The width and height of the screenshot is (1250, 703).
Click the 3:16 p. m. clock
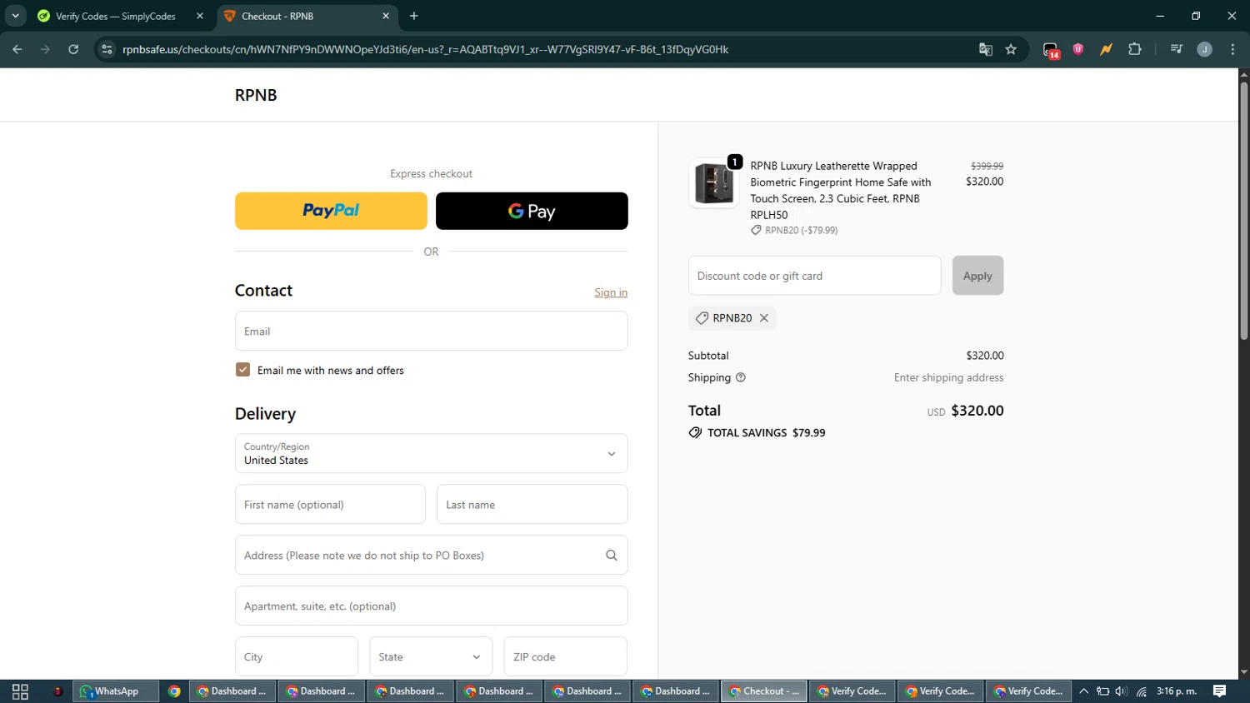[1177, 691]
